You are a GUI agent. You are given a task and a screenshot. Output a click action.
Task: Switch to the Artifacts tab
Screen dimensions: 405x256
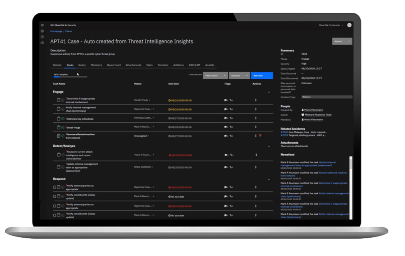point(178,65)
